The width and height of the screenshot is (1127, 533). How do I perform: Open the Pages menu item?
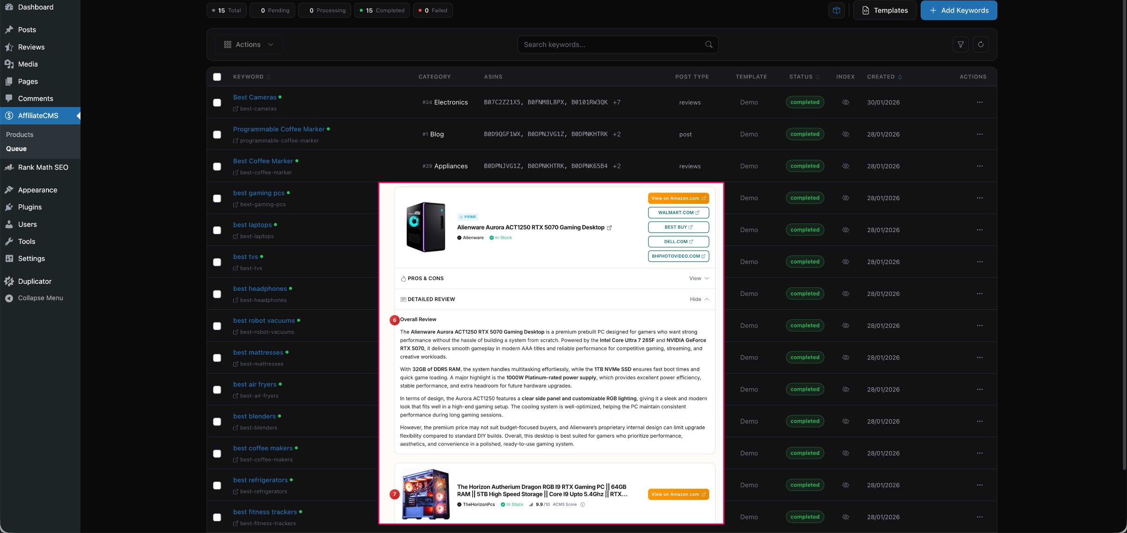click(x=28, y=81)
